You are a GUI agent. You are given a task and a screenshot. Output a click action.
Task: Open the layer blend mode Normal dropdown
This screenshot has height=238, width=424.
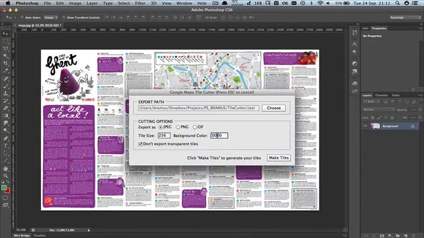click(x=378, y=110)
